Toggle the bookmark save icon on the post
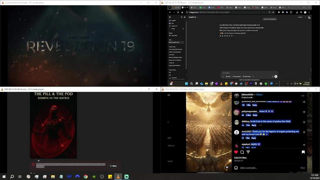The width and height of the screenshot is (320, 180). pyautogui.click(x=303, y=152)
